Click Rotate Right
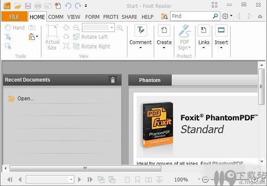The height and width of the screenshot is (186, 267). pos(92,46)
